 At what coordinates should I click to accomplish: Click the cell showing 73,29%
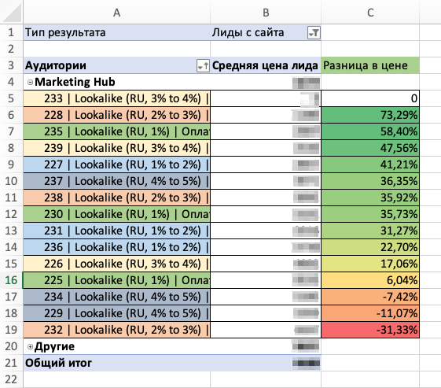[370, 115]
